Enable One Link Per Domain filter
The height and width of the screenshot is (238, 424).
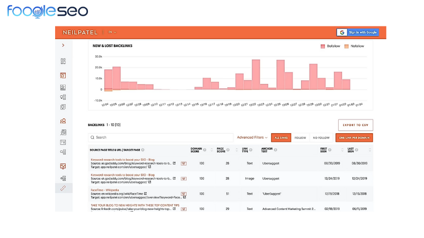point(354,138)
